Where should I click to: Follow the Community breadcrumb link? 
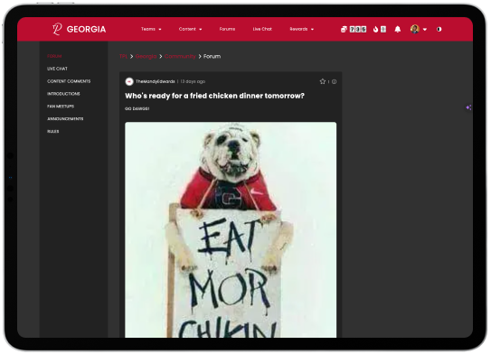180,56
